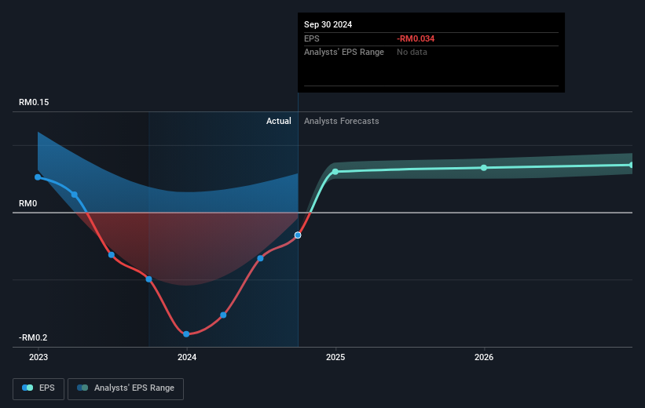Image resolution: width=645 pixels, height=408 pixels.
Task: Click the 2024 x-axis label
Action: [x=187, y=358]
